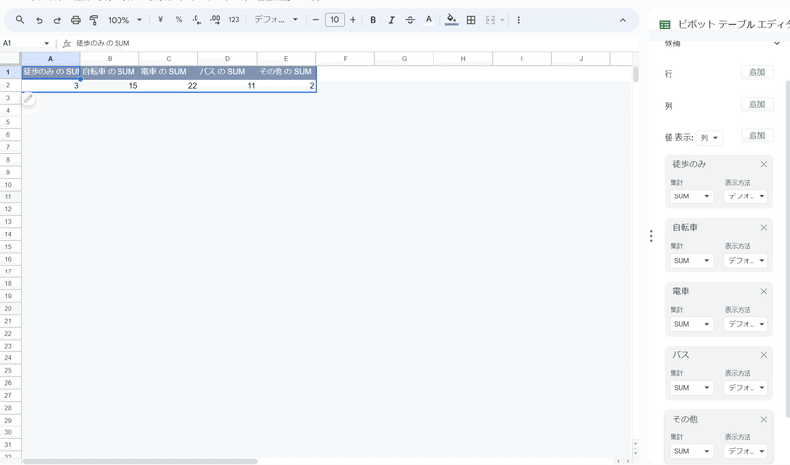Open the merge cells dropdown arrow
The height and width of the screenshot is (465, 790).
click(502, 20)
